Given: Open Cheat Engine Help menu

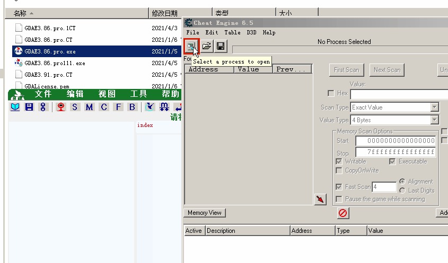Looking at the screenshot, I should pos(269,32).
